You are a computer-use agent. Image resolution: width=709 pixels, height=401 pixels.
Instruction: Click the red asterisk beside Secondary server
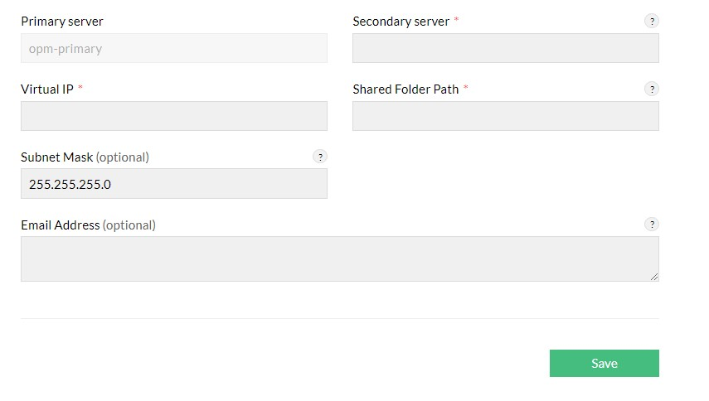click(x=456, y=21)
